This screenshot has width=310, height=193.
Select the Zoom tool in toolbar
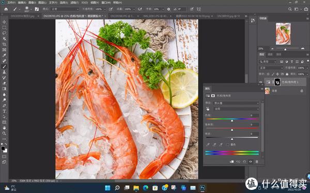[x=4, y=133]
